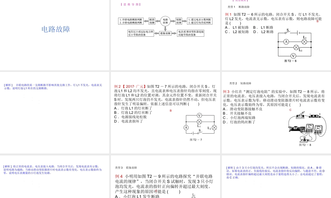Viewport: 331px width, 198px height.
Task: Click the 假象故障 box in the mind map
Action: tap(165, 33)
